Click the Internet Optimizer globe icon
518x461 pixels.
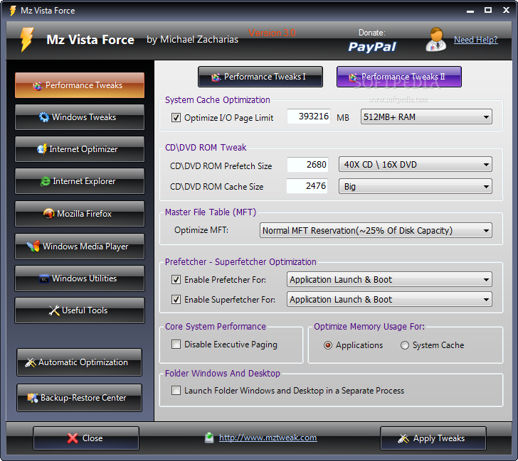[x=42, y=149]
